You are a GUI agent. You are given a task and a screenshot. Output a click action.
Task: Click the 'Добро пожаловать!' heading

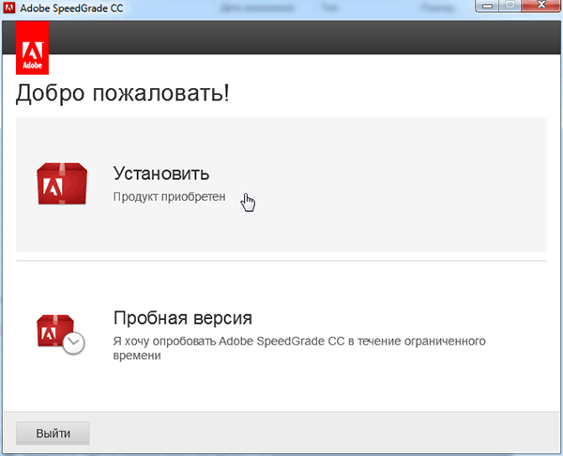coord(122,93)
